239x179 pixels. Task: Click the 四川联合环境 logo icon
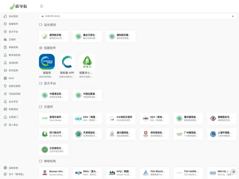[x=45, y=134]
